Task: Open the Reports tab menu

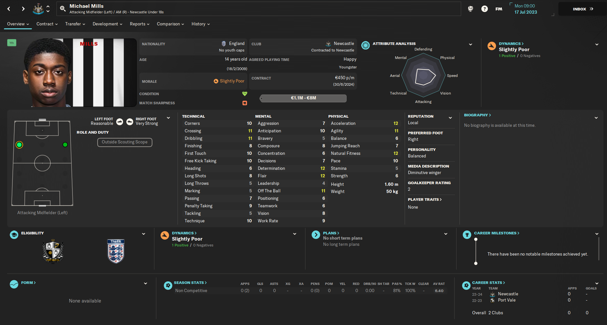Action: click(140, 24)
